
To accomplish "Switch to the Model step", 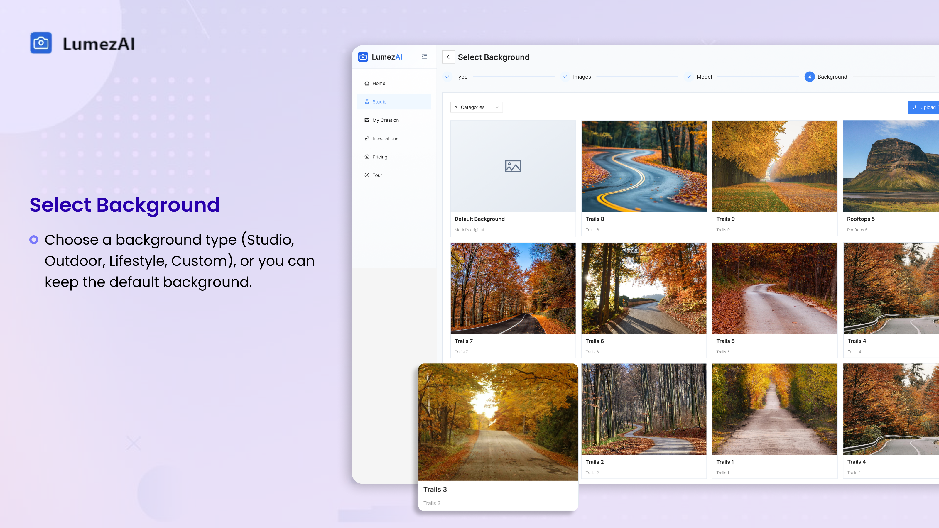I will pyautogui.click(x=704, y=77).
